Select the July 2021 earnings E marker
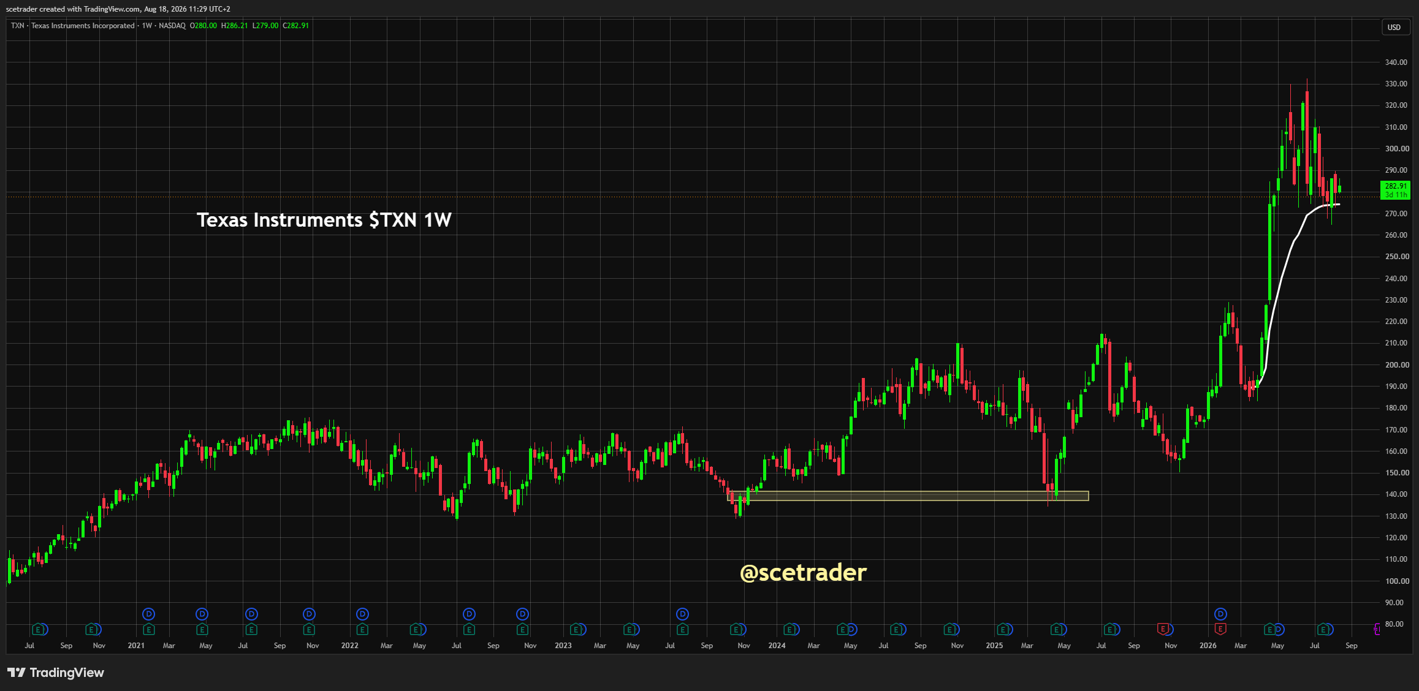The width and height of the screenshot is (1419, 691). pos(251,629)
